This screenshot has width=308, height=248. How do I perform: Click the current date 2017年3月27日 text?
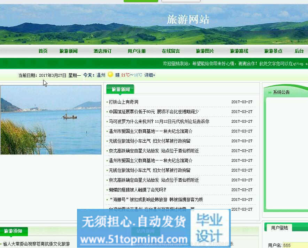point(53,75)
